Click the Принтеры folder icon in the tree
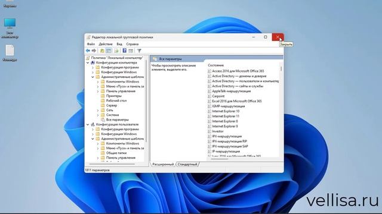Viewport: 382px width, 214px height. tap(103, 96)
